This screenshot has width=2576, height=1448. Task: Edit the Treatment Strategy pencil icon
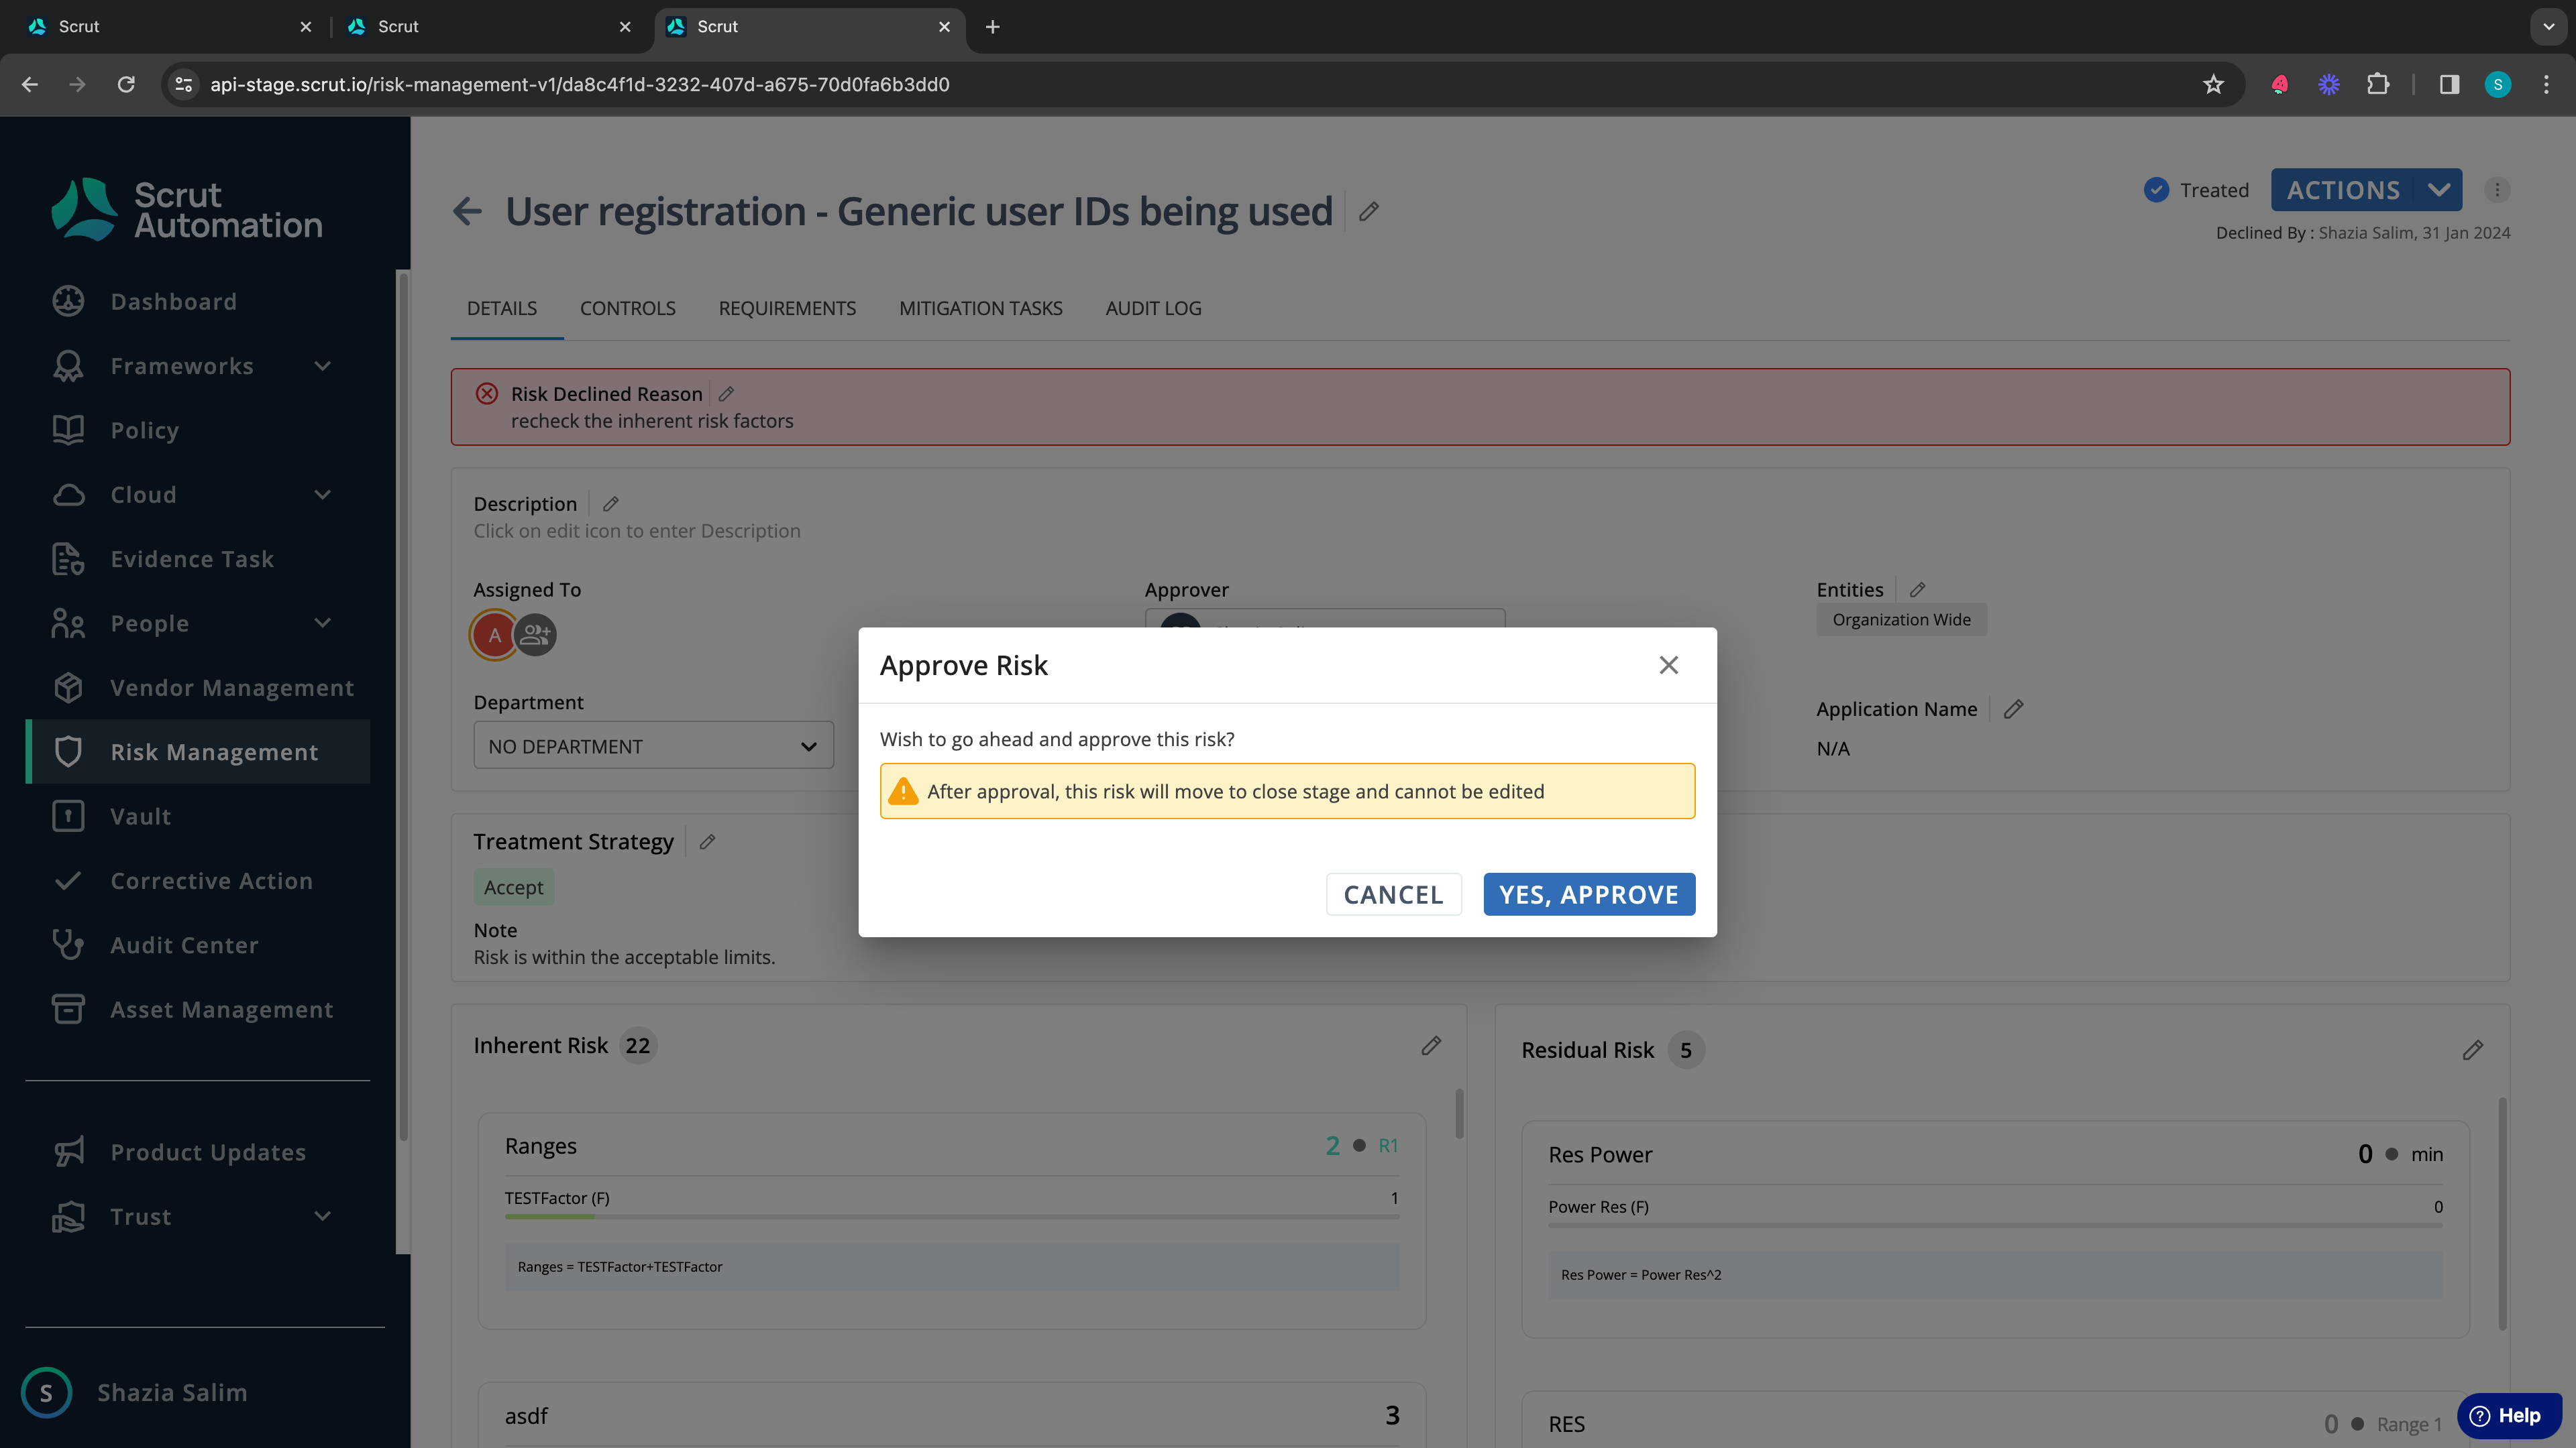click(x=707, y=843)
